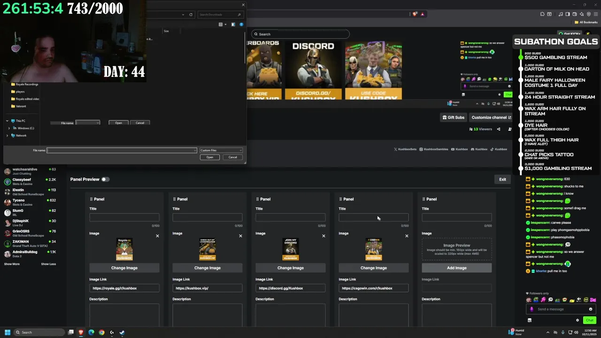Open Steam from the taskbar

tap(122, 332)
